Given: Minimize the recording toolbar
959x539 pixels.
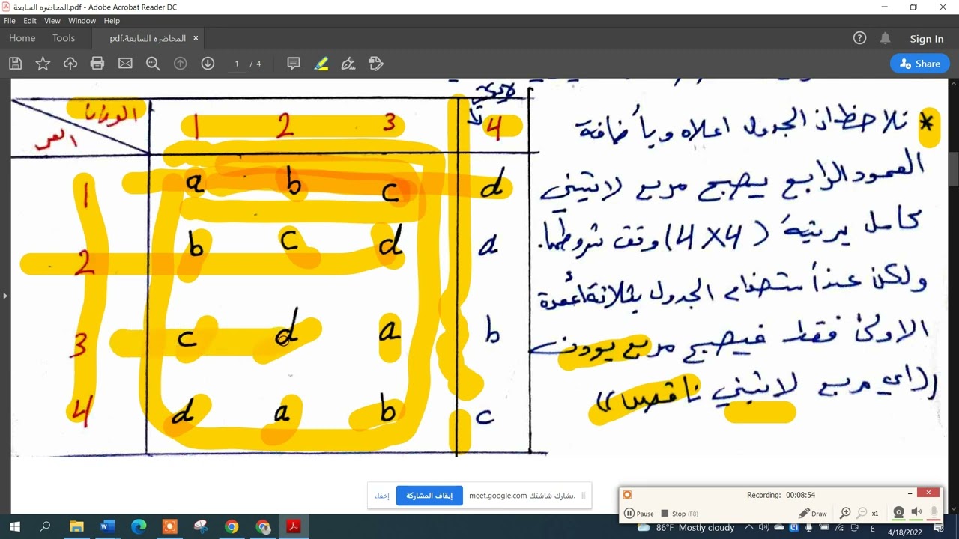Looking at the screenshot, I should [x=910, y=493].
